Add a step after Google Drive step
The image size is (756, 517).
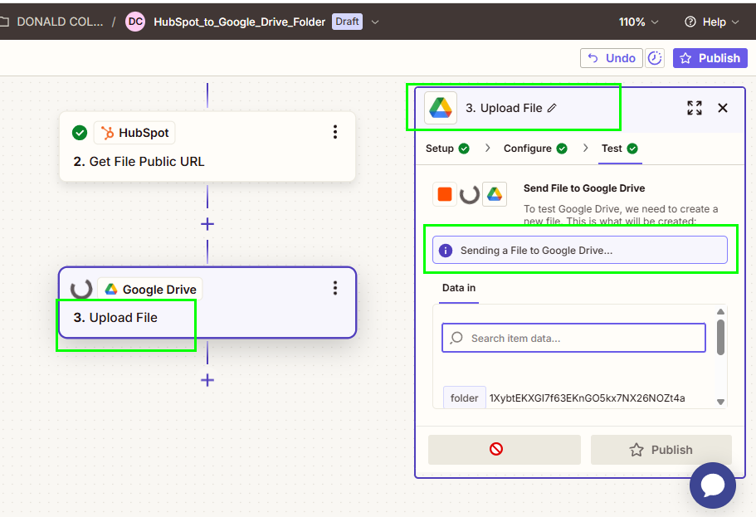pyautogui.click(x=207, y=380)
